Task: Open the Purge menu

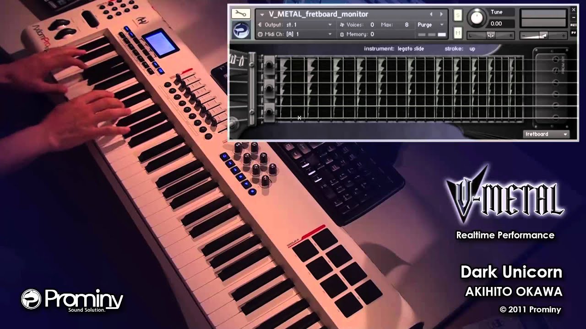Action: pos(430,25)
